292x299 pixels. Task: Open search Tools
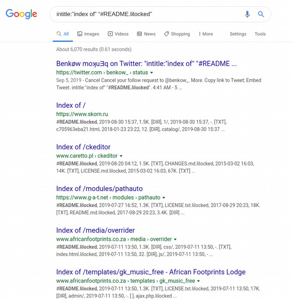pyautogui.click(x=260, y=34)
